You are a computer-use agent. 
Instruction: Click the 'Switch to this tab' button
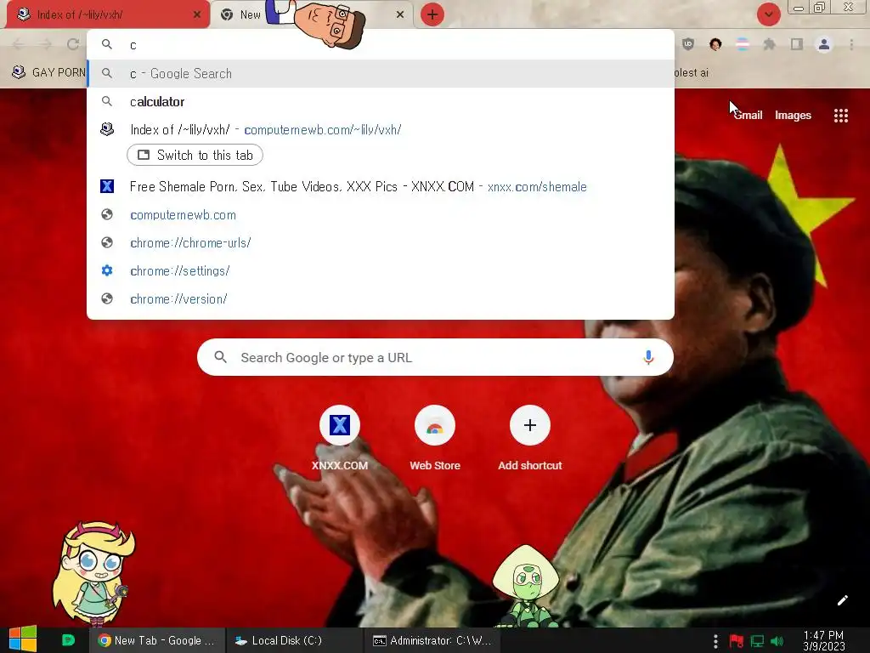click(x=195, y=155)
